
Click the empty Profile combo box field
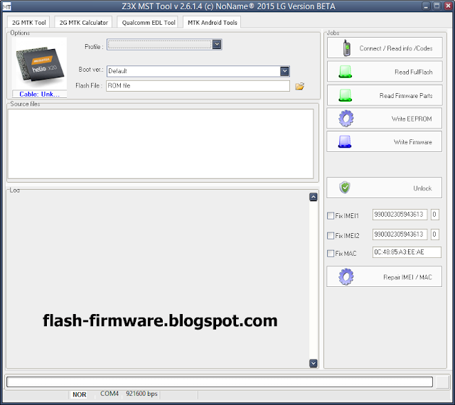click(x=164, y=44)
